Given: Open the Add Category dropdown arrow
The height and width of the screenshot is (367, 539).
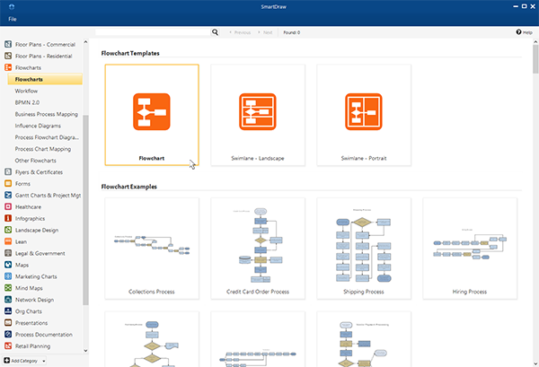Looking at the screenshot, I should (x=44, y=361).
